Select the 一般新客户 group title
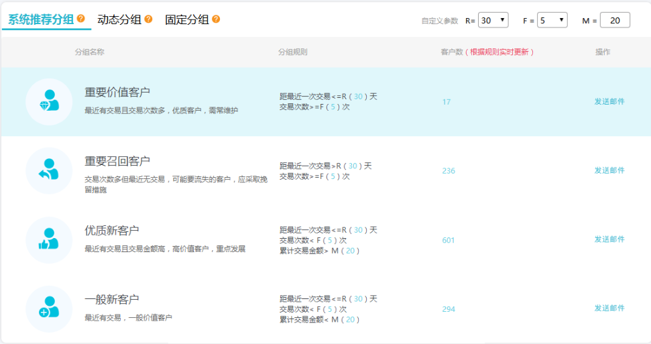The image size is (651, 344). click(x=112, y=299)
